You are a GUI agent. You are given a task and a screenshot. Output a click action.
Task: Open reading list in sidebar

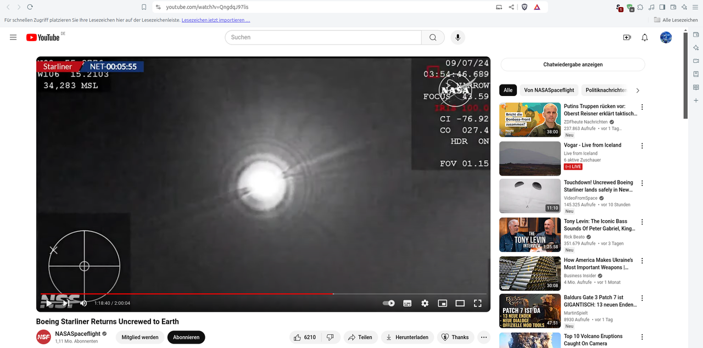tap(696, 87)
